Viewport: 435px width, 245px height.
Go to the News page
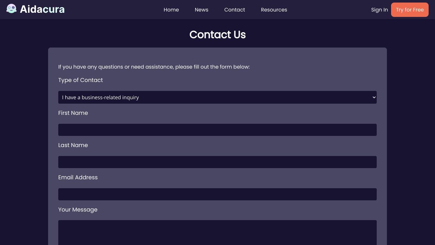pyautogui.click(x=202, y=10)
